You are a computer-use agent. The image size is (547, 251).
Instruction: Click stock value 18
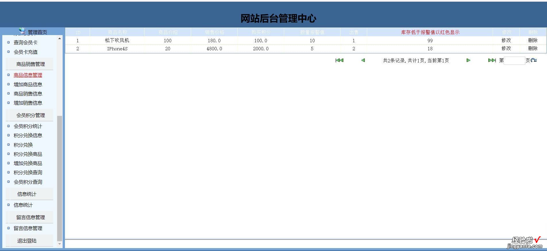(x=430, y=49)
